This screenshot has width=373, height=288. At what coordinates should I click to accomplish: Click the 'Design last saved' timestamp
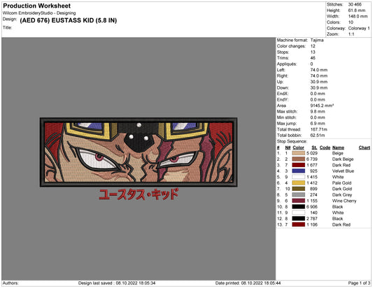tap(117, 283)
